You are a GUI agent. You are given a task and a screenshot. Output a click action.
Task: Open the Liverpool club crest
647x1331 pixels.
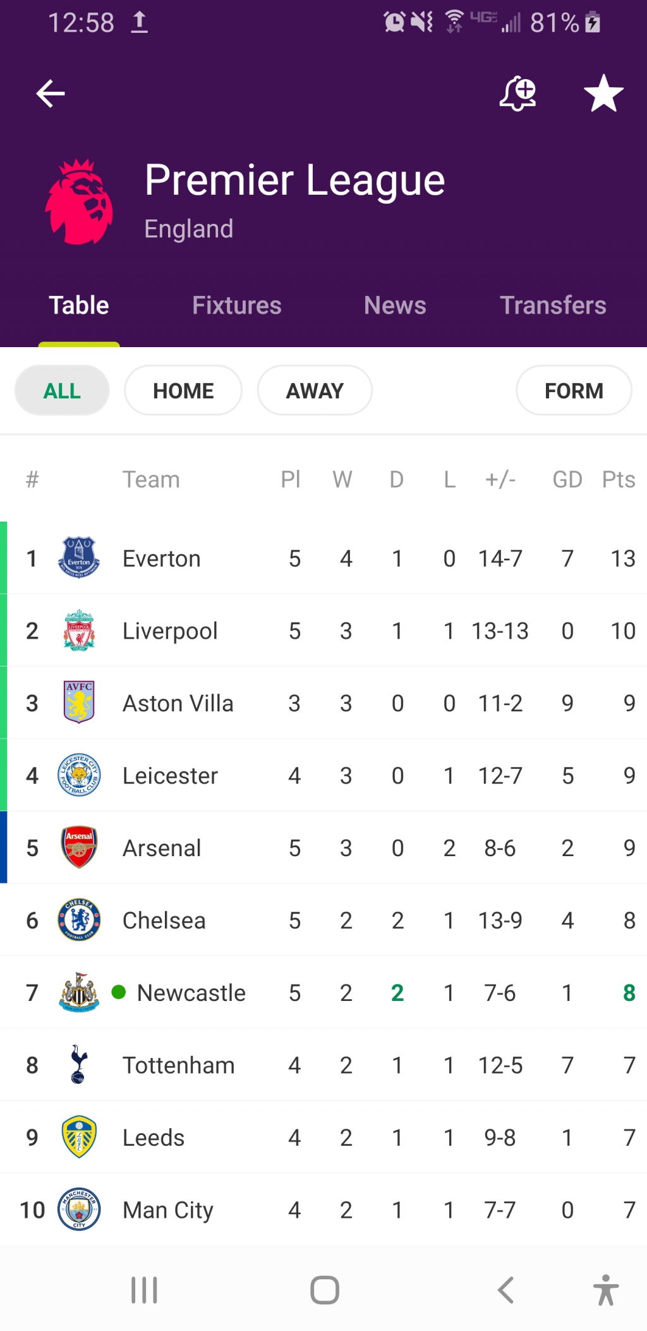point(79,630)
